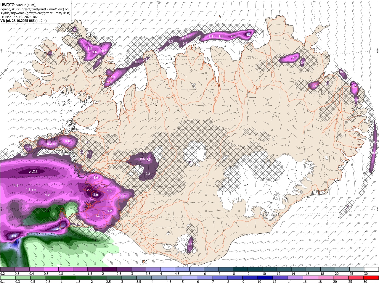Click the white swatch above 30 in the upper legend

(372, 270)
